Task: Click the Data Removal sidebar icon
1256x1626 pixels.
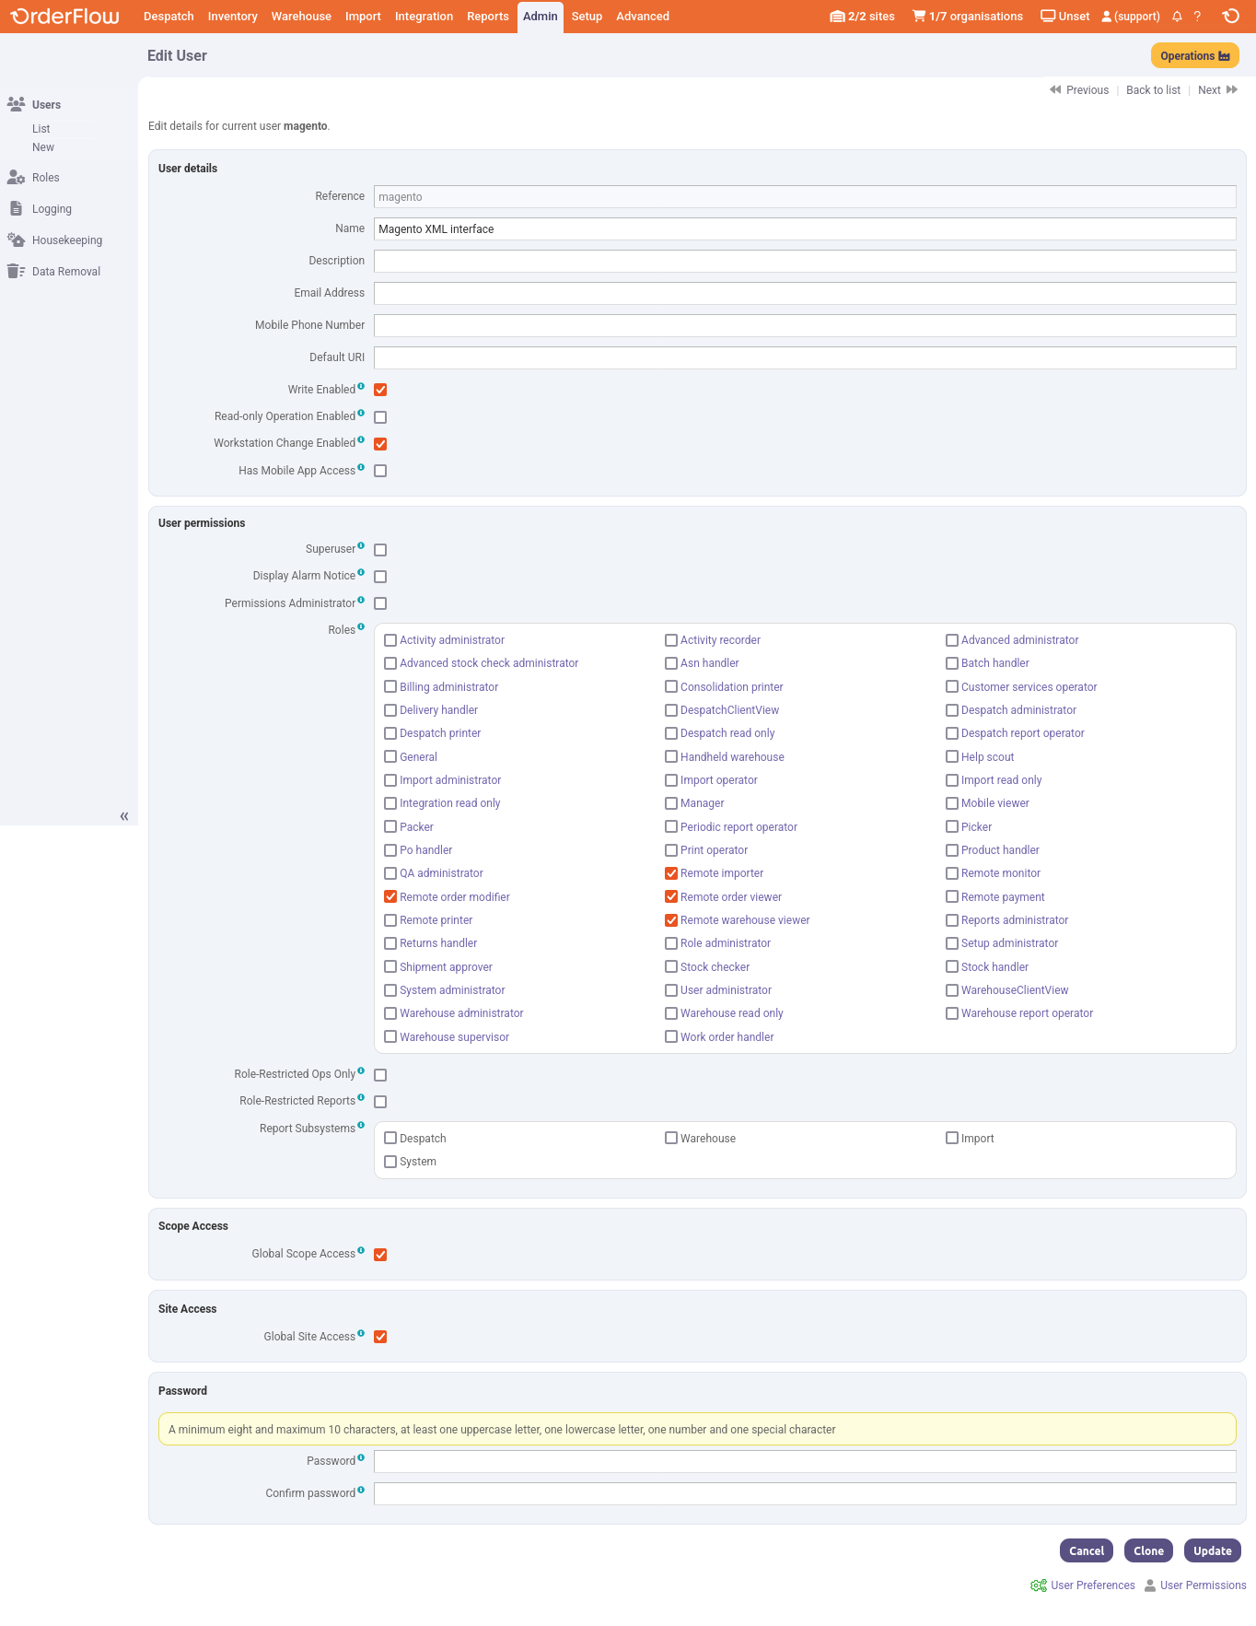Action: coord(16,271)
